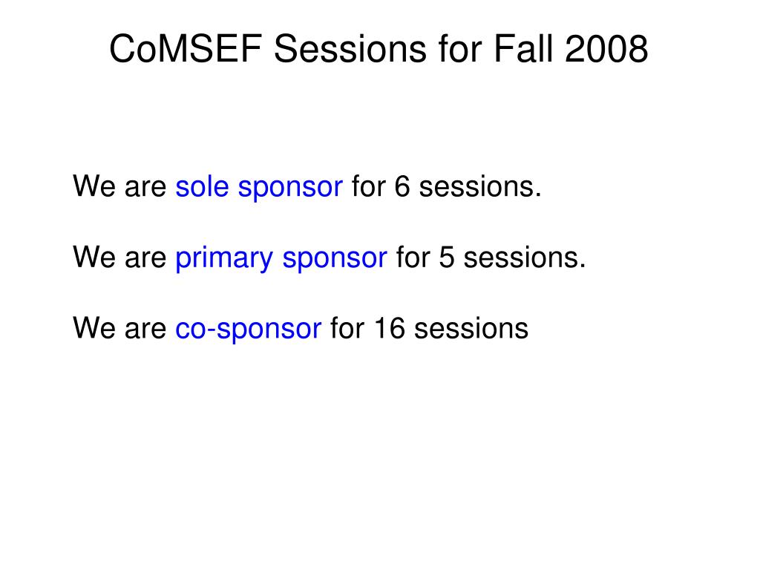Click the word "sole" in blue
The height and width of the screenshot is (570, 760).
pyautogui.click(x=202, y=186)
